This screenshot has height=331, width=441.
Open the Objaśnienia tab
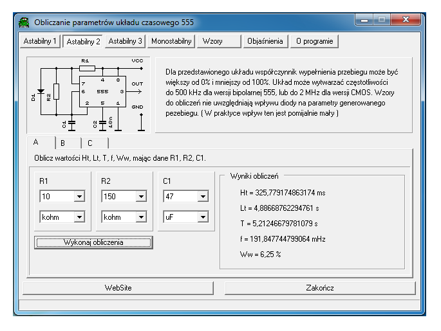(265, 41)
